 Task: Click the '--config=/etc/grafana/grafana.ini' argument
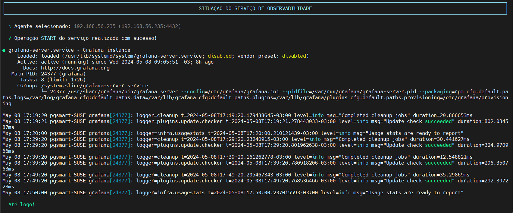[230, 91]
